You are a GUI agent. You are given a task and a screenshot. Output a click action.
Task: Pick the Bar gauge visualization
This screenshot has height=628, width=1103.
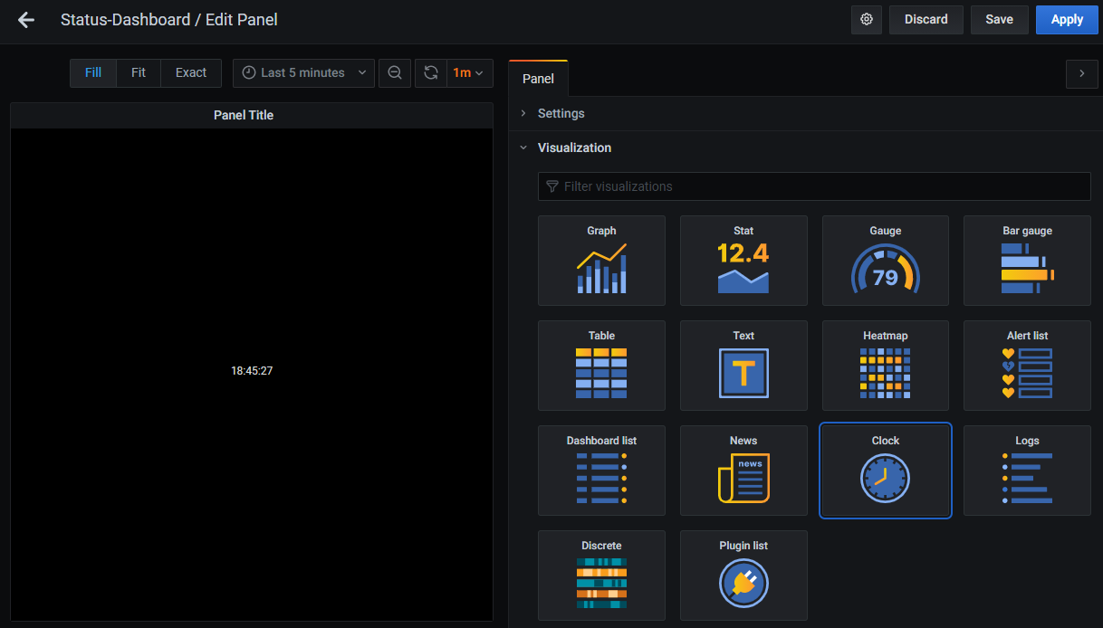pos(1027,261)
